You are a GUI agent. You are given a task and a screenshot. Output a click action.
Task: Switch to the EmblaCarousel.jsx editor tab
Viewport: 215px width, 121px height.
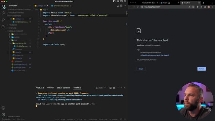coord(61,6)
